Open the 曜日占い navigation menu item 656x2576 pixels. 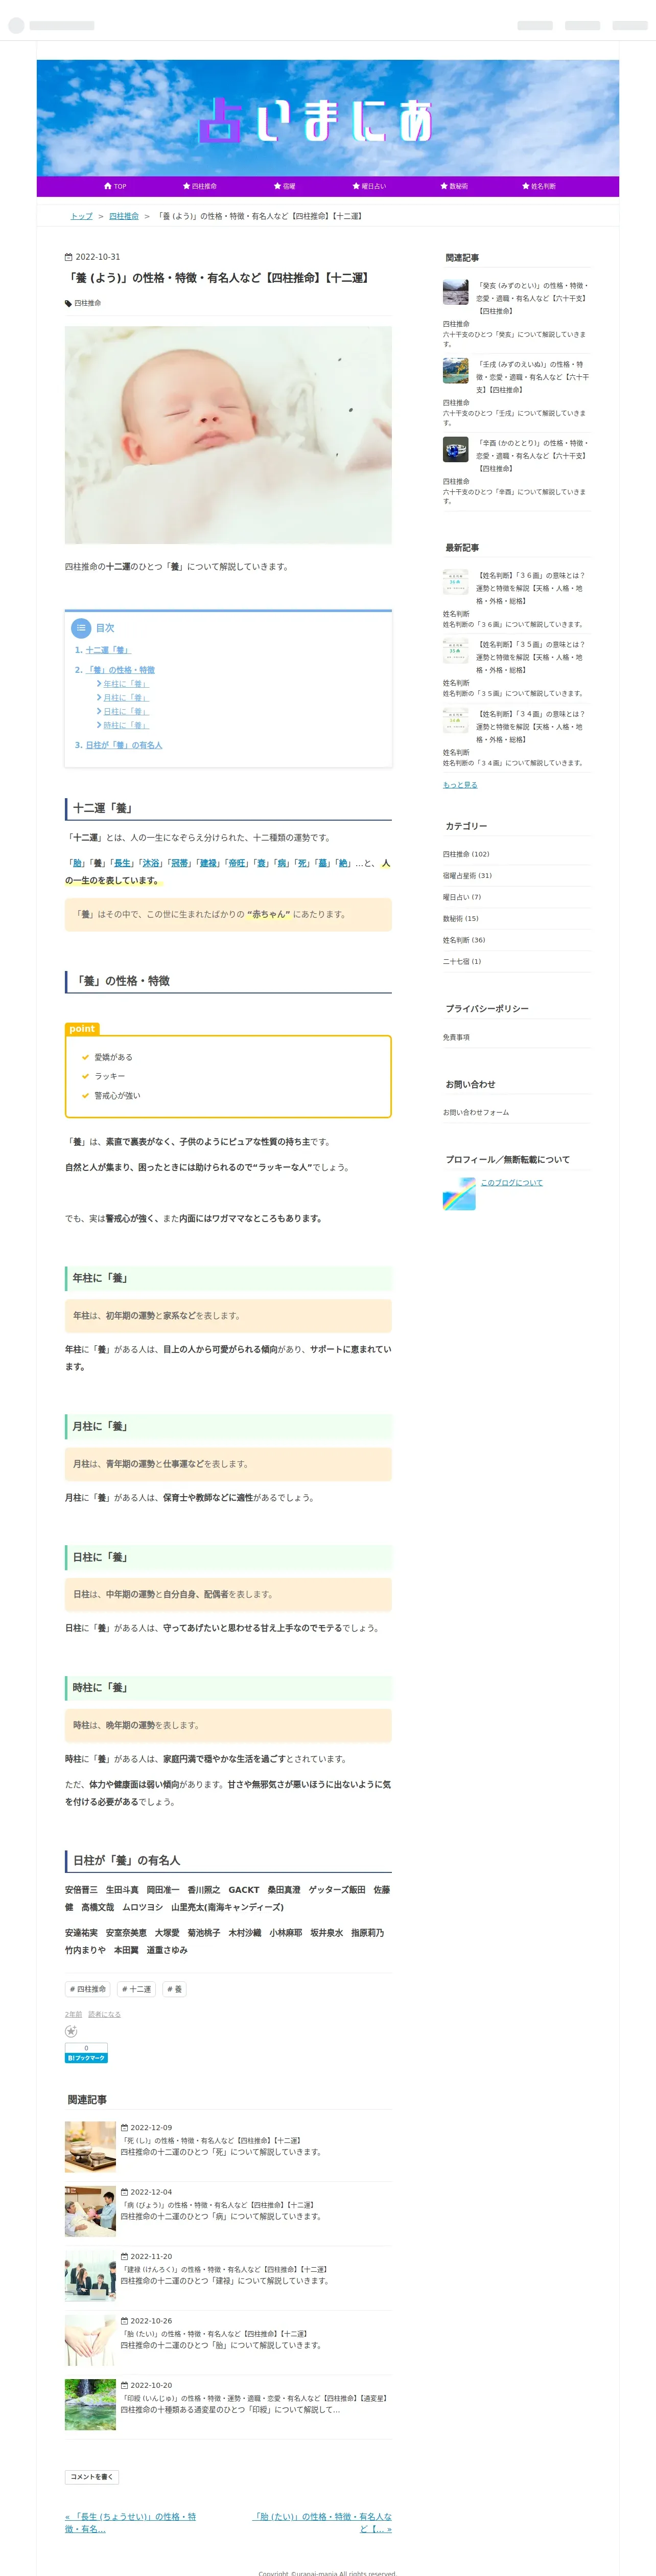pos(368,186)
